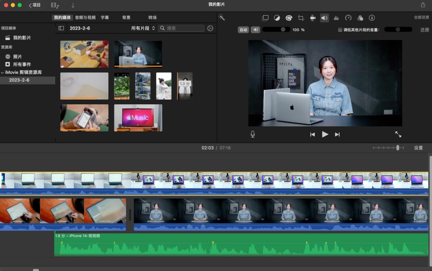Screen dimensions: 432x271
Task: Switch to the 转场 tab
Action: [x=152, y=18]
